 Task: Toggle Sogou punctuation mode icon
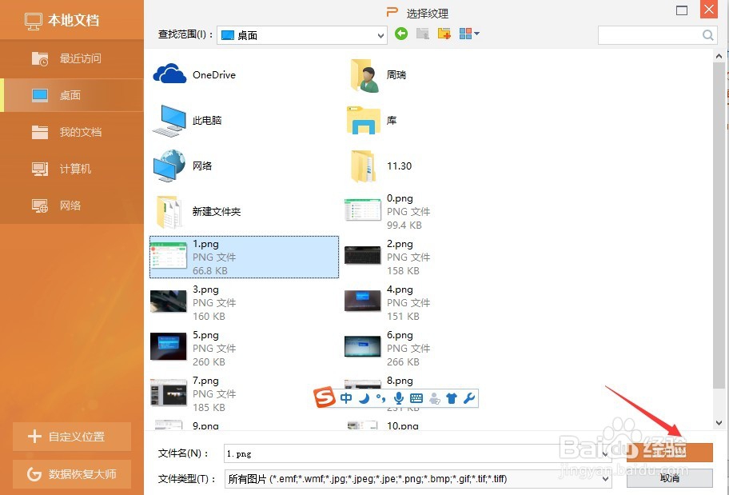380,398
